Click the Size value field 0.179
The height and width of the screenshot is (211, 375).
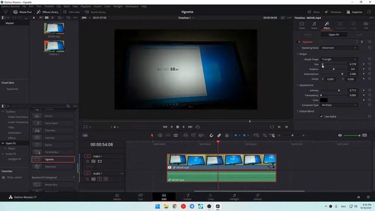coord(353,64)
